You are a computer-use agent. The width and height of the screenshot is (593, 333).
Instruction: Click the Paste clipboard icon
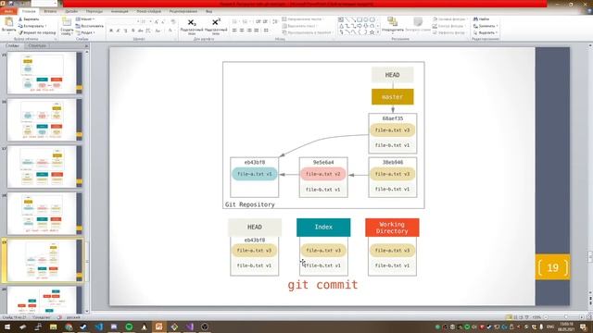pos(8,22)
